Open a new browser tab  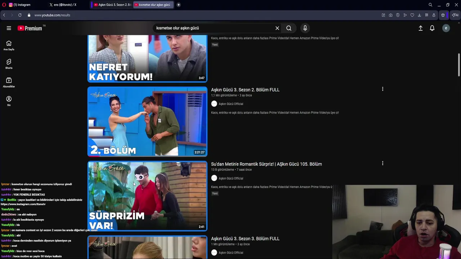coord(179,5)
